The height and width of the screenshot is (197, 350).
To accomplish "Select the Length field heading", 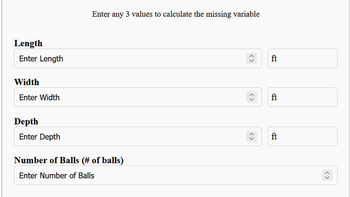I will tap(28, 43).
